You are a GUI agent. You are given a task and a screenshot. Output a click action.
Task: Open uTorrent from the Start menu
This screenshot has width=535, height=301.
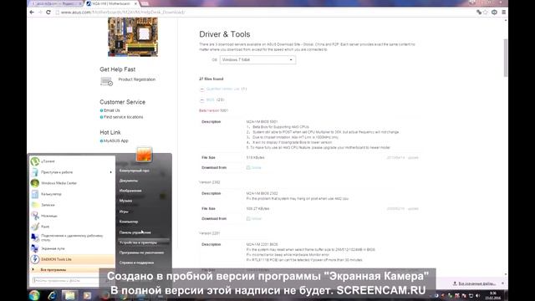(x=72, y=161)
